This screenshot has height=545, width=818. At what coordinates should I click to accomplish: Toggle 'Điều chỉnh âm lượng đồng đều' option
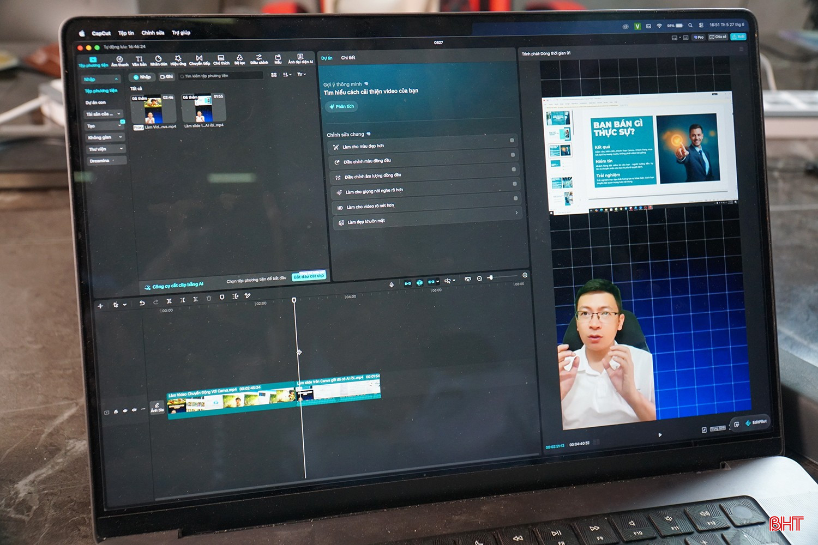point(514,169)
